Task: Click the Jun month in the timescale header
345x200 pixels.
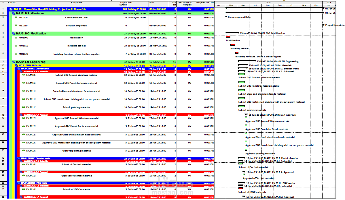Action: click(243, 5)
